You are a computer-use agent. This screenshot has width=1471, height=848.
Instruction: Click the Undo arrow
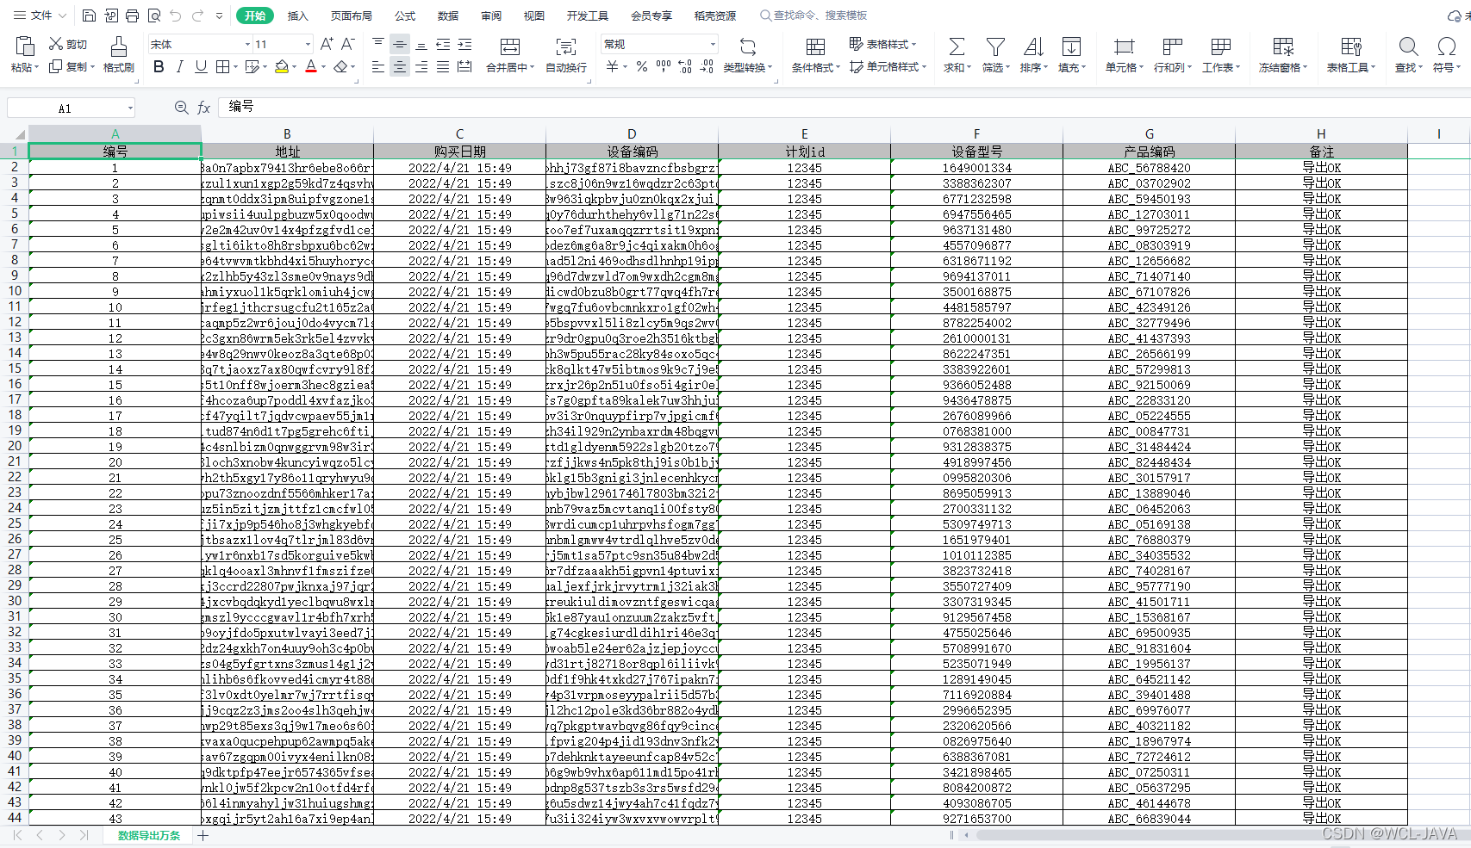176,15
